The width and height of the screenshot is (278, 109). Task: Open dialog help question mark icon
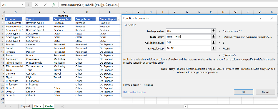[x=260, y=18]
